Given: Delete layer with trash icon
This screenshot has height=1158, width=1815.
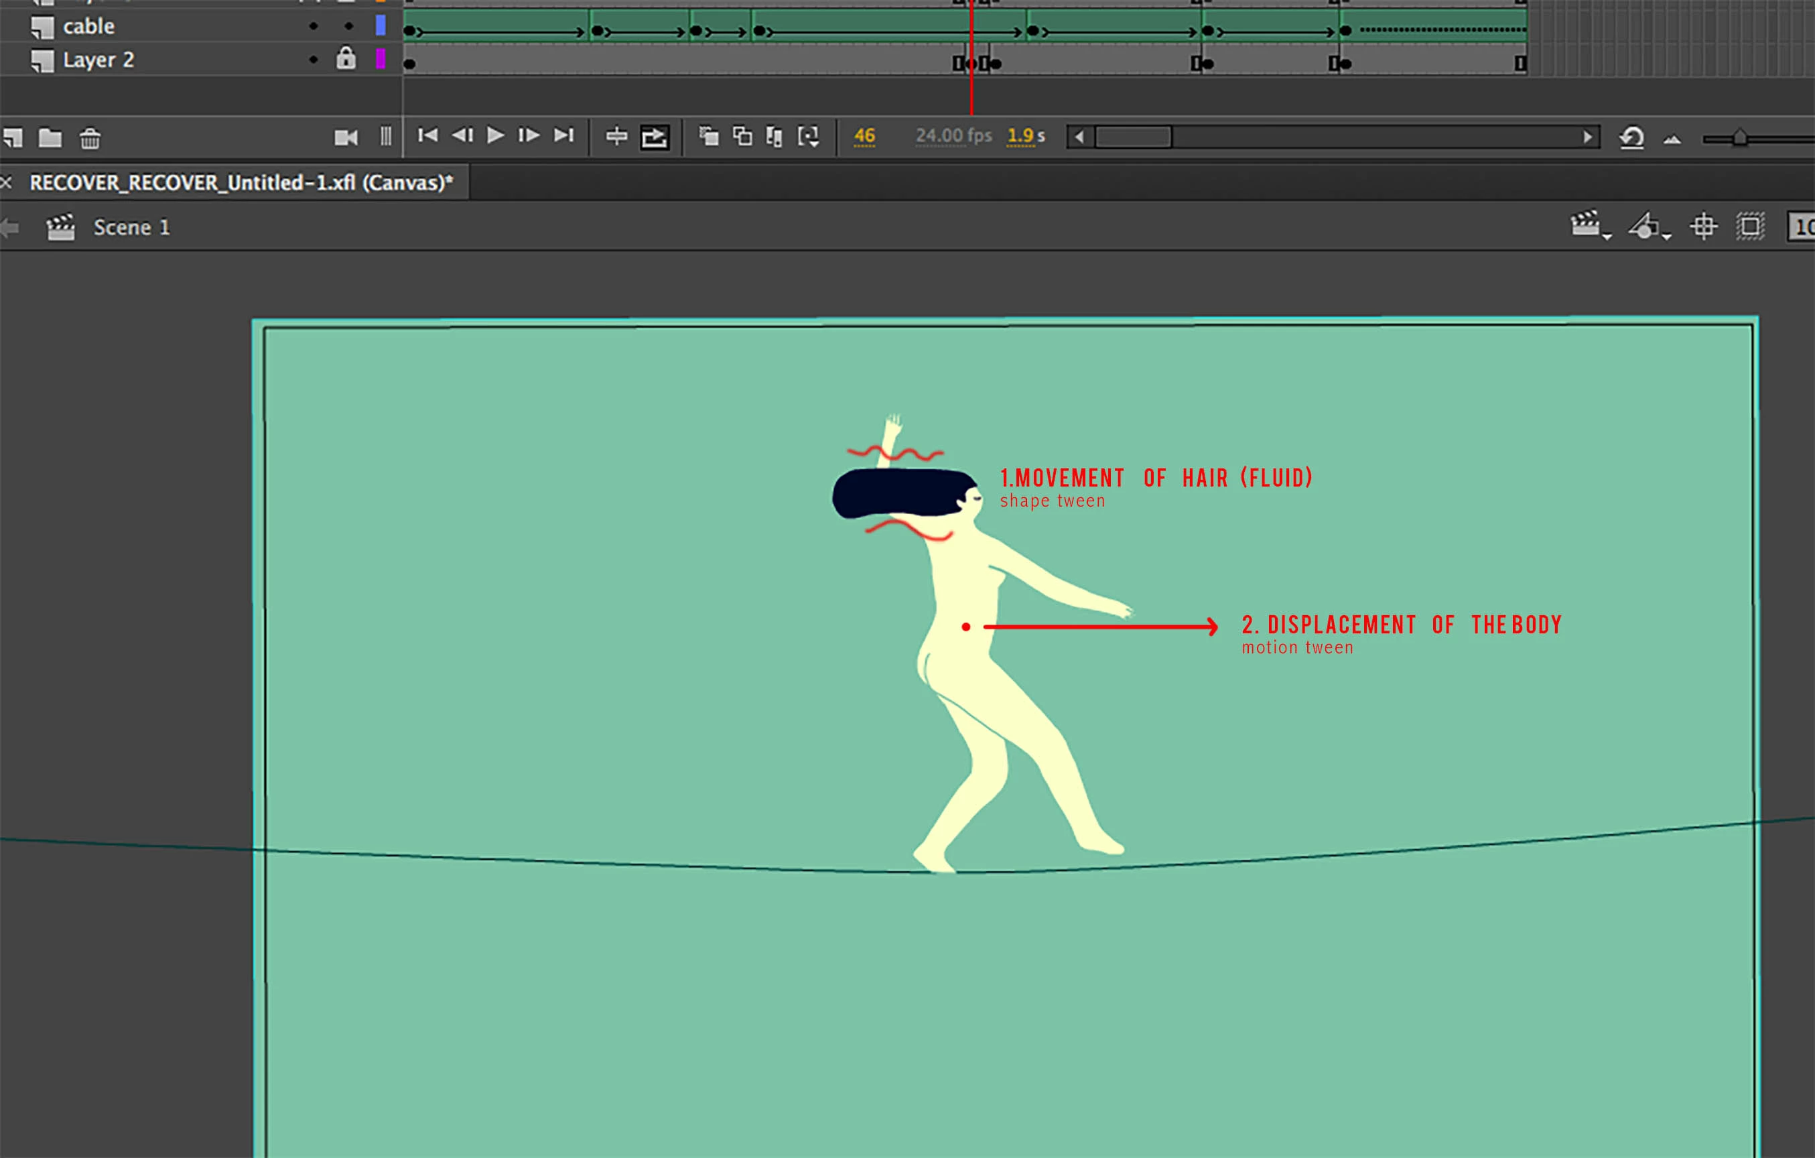Looking at the screenshot, I should pos(90,138).
